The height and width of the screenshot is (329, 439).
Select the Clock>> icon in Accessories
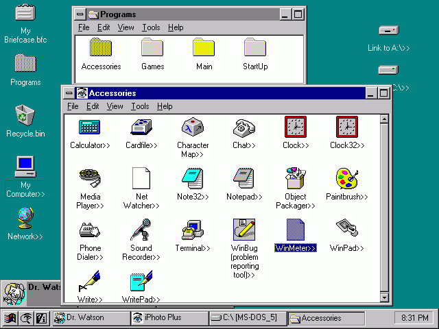click(296, 127)
